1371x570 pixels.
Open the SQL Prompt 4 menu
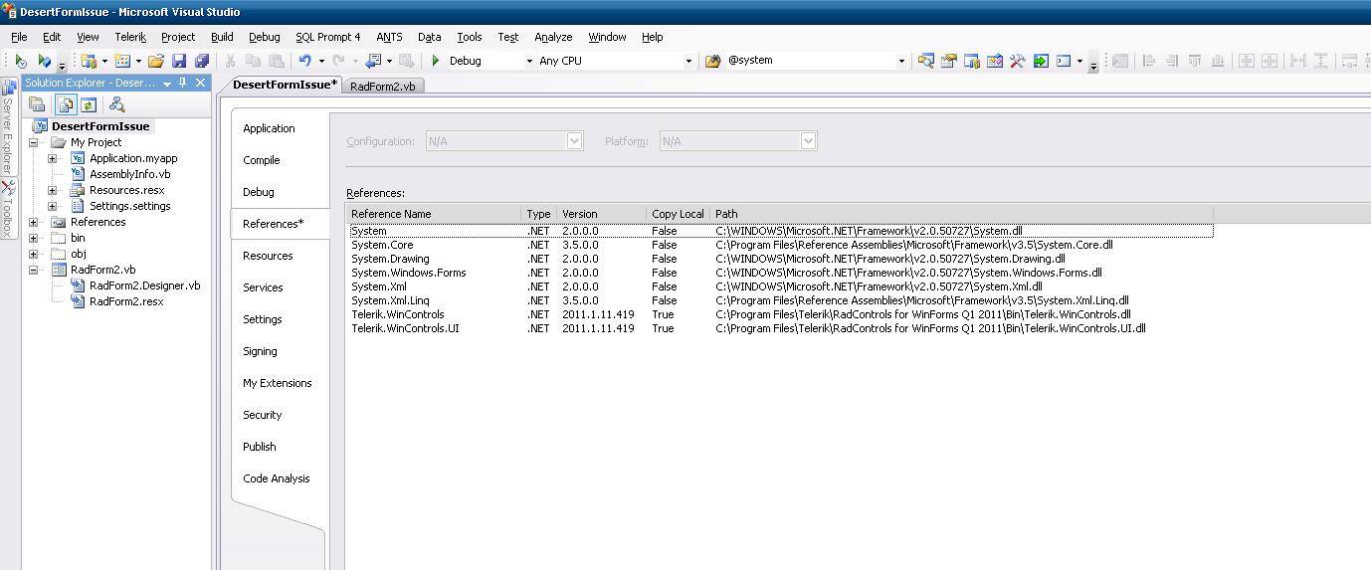(328, 37)
